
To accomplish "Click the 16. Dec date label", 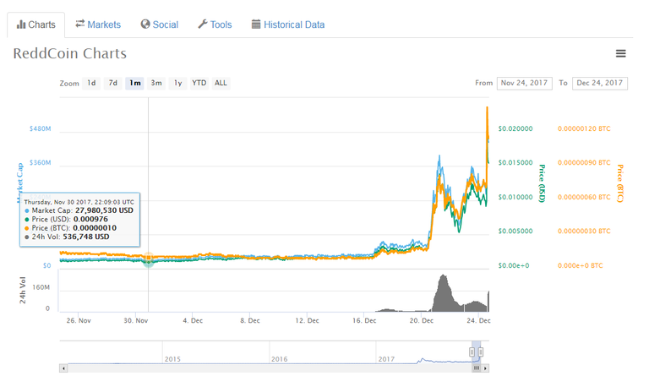I will coord(364,320).
